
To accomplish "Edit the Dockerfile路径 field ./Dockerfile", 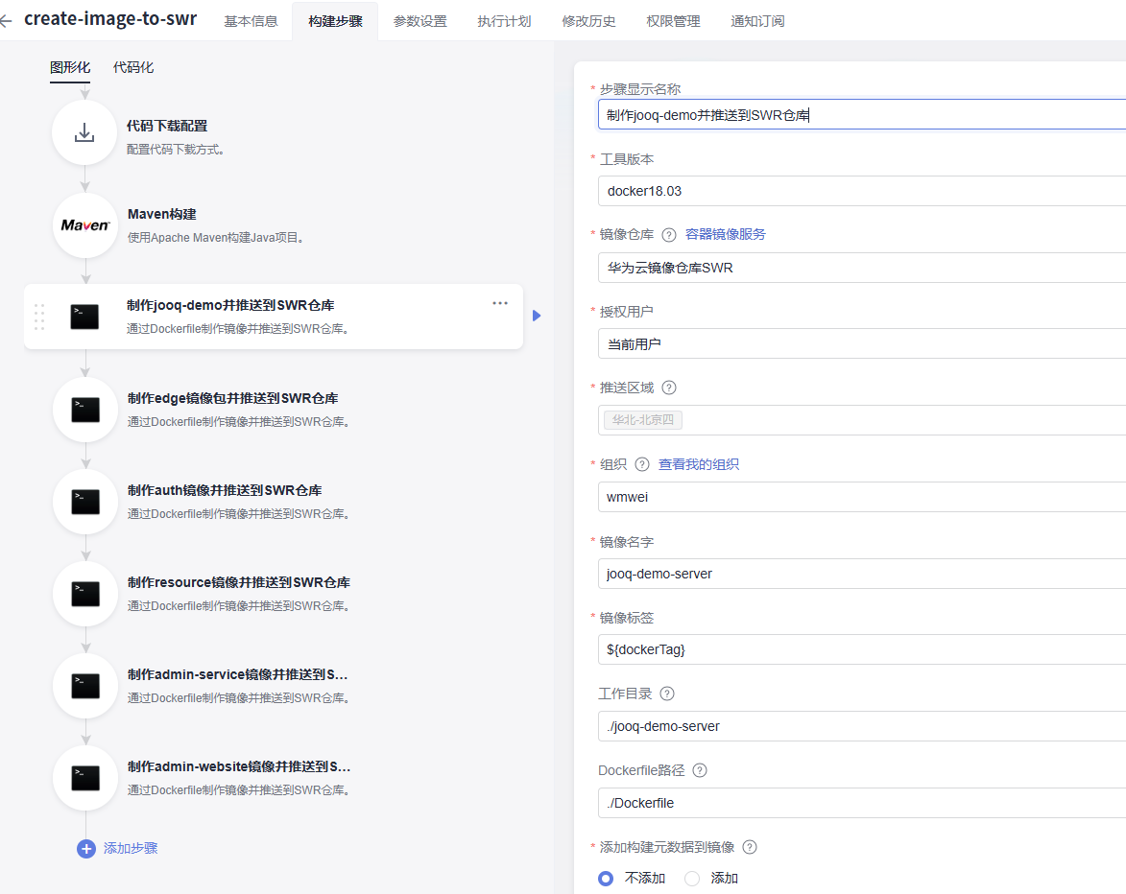I will 862,803.
